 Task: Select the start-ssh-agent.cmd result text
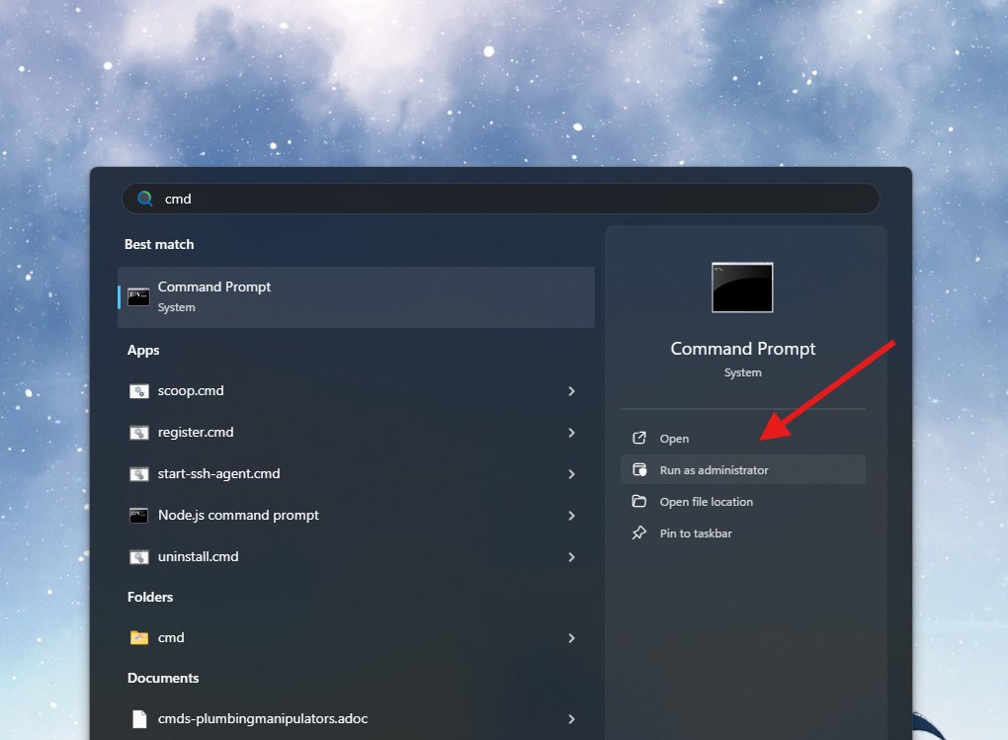(218, 474)
